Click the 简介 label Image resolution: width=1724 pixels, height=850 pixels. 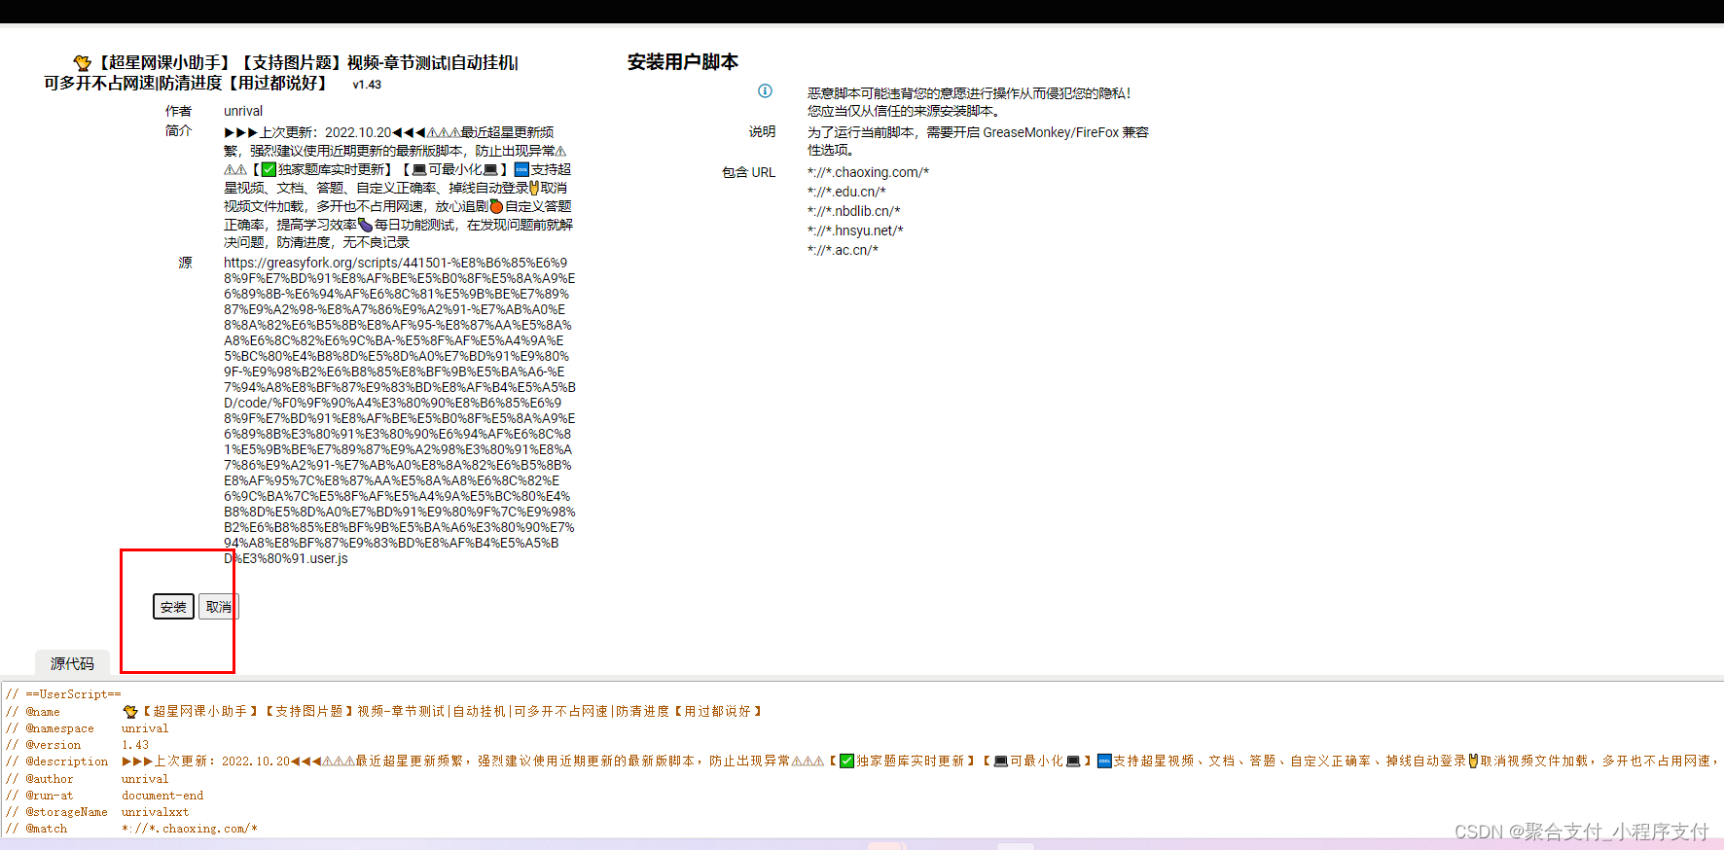(178, 130)
